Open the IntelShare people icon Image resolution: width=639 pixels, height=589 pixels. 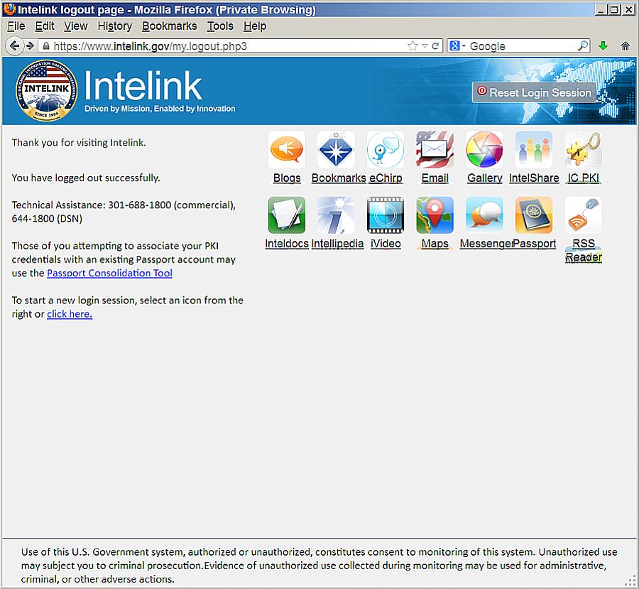pos(534,150)
